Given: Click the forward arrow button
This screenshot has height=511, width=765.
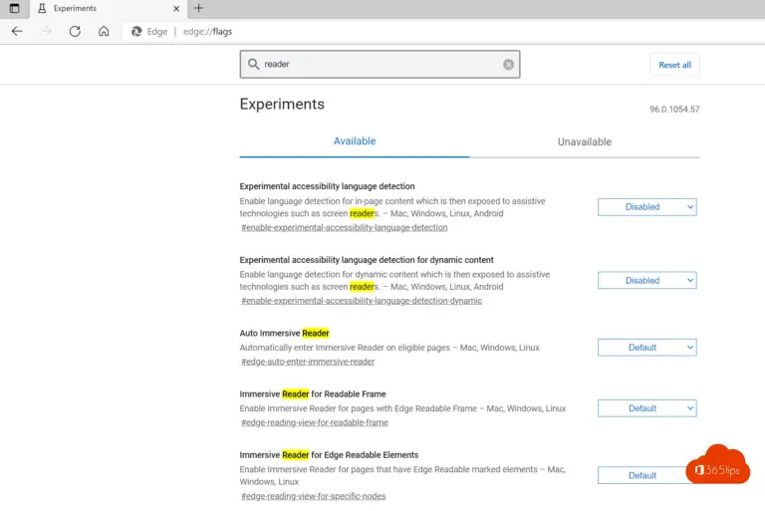Looking at the screenshot, I should (47, 32).
